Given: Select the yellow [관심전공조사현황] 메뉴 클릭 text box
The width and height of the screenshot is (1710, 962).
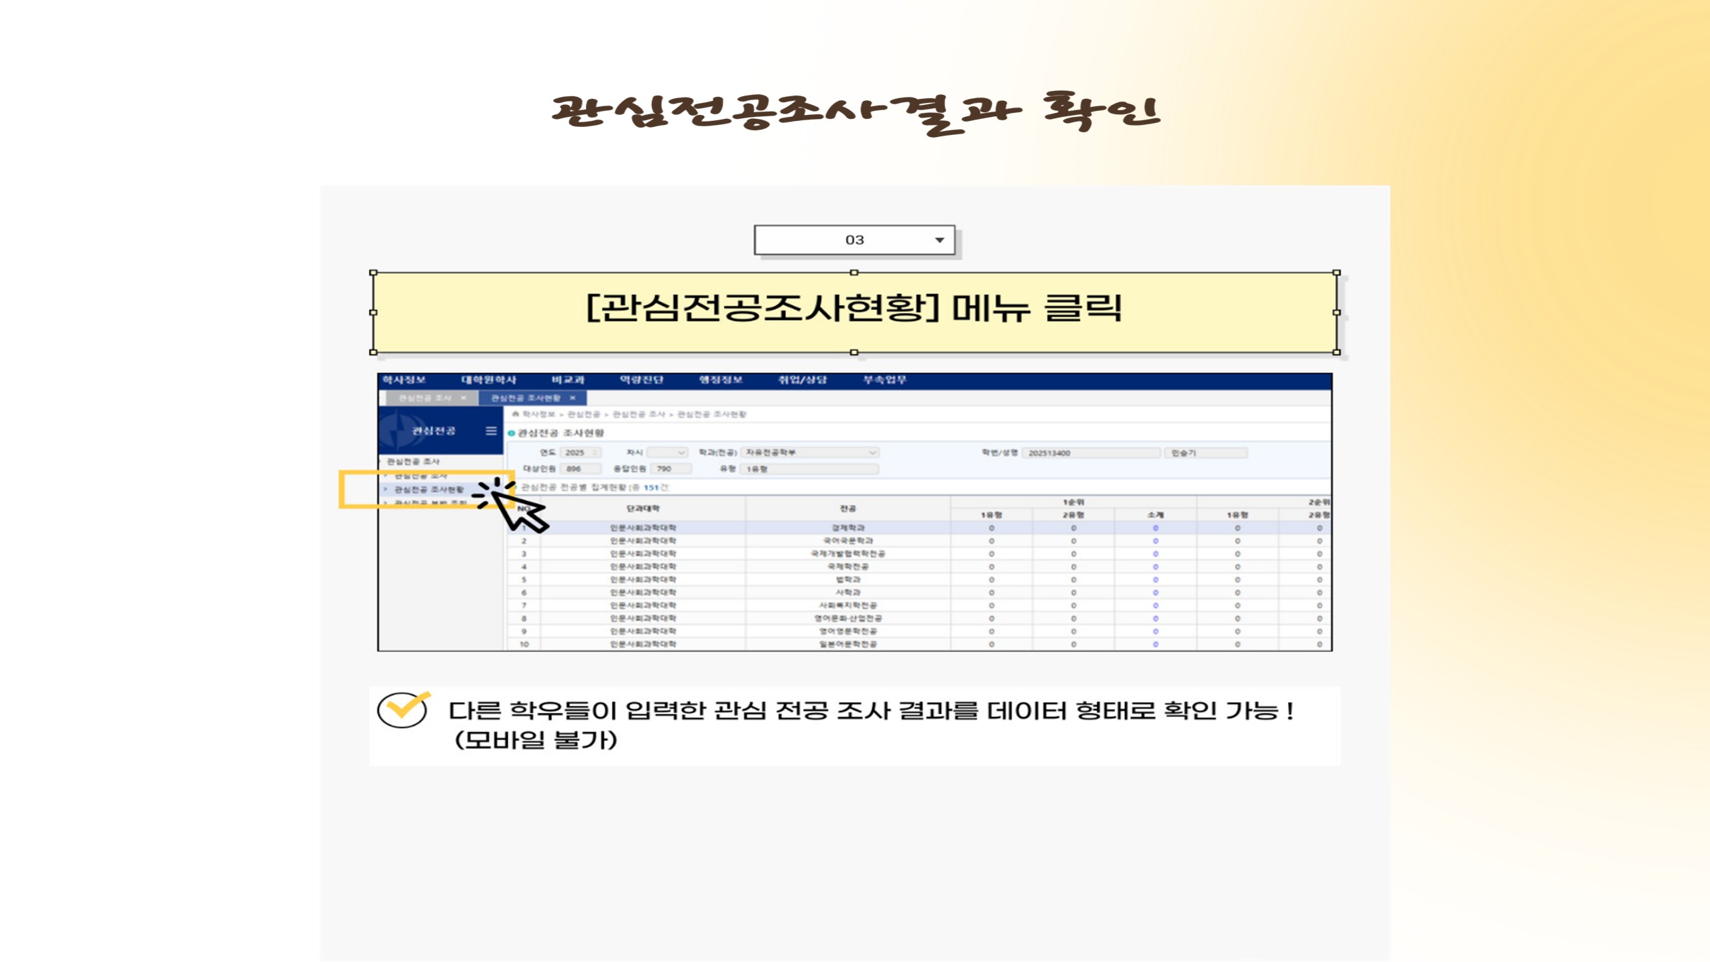Looking at the screenshot, I should [854, 312].
